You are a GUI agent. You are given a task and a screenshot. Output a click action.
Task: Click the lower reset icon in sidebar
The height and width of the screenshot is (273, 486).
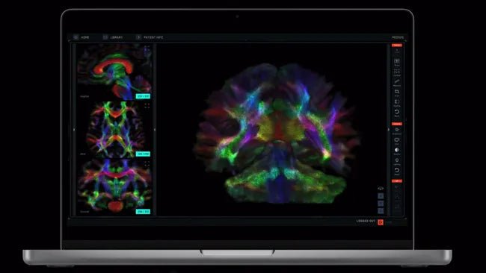[x=397, y=170]
